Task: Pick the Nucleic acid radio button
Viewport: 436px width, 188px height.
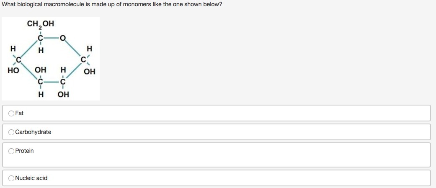Action: [11, 178]
